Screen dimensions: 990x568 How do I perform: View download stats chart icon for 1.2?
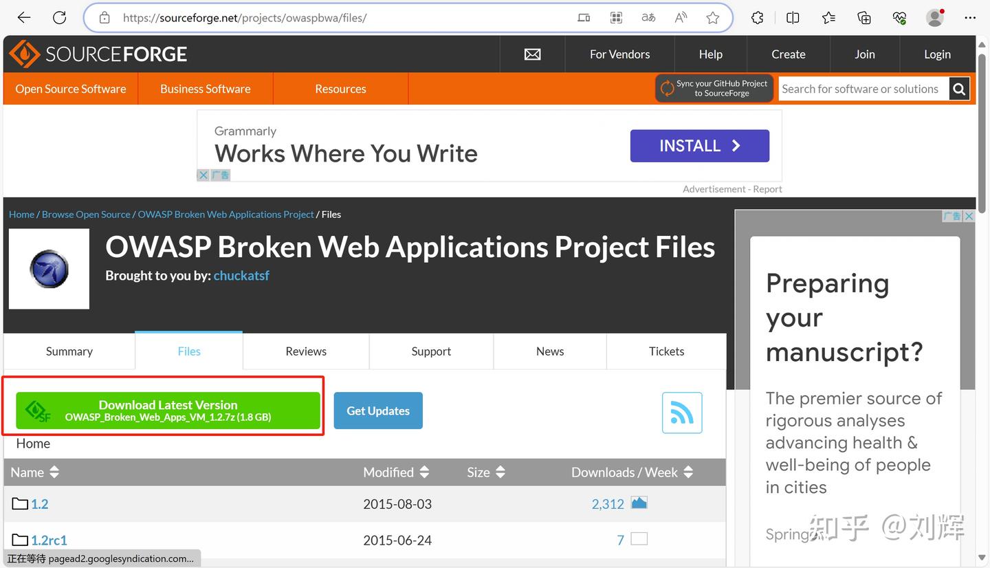pos(639,503)
